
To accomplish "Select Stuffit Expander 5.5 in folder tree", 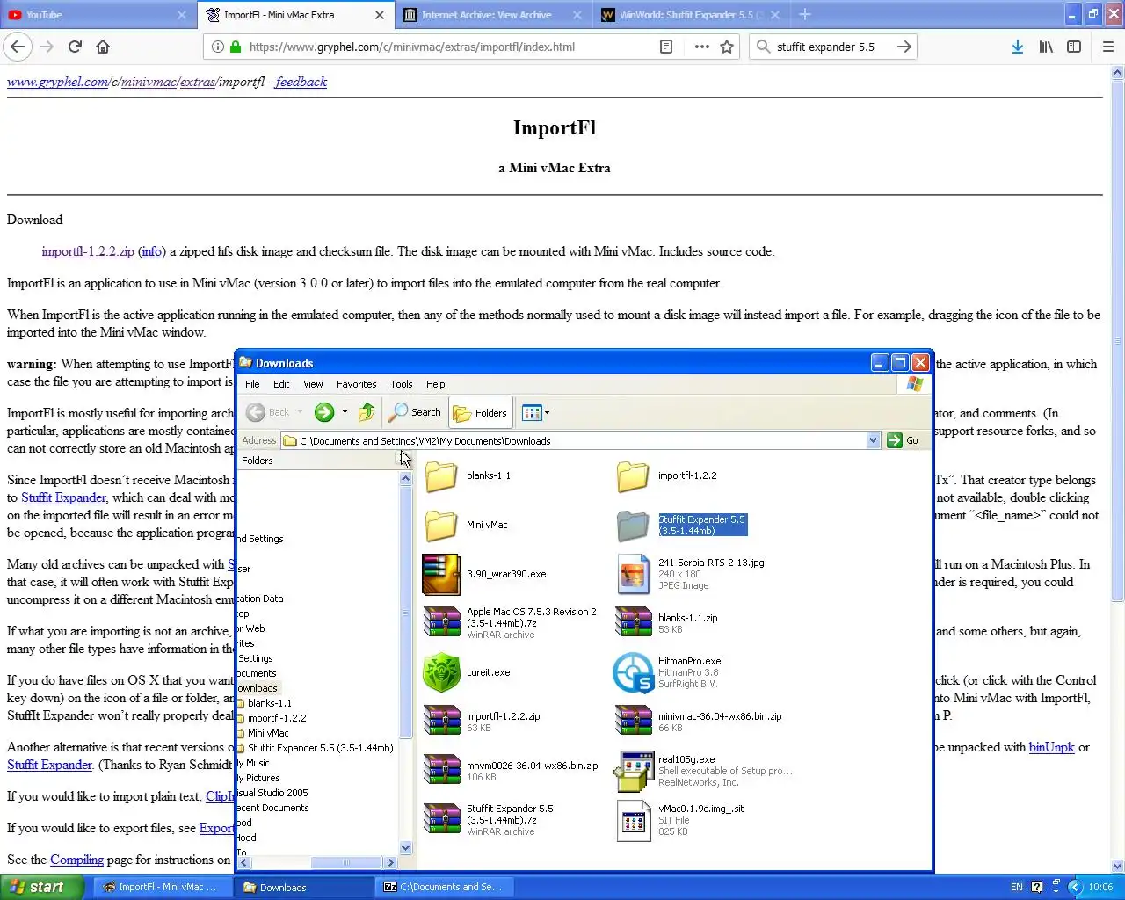I will point(320,748).
